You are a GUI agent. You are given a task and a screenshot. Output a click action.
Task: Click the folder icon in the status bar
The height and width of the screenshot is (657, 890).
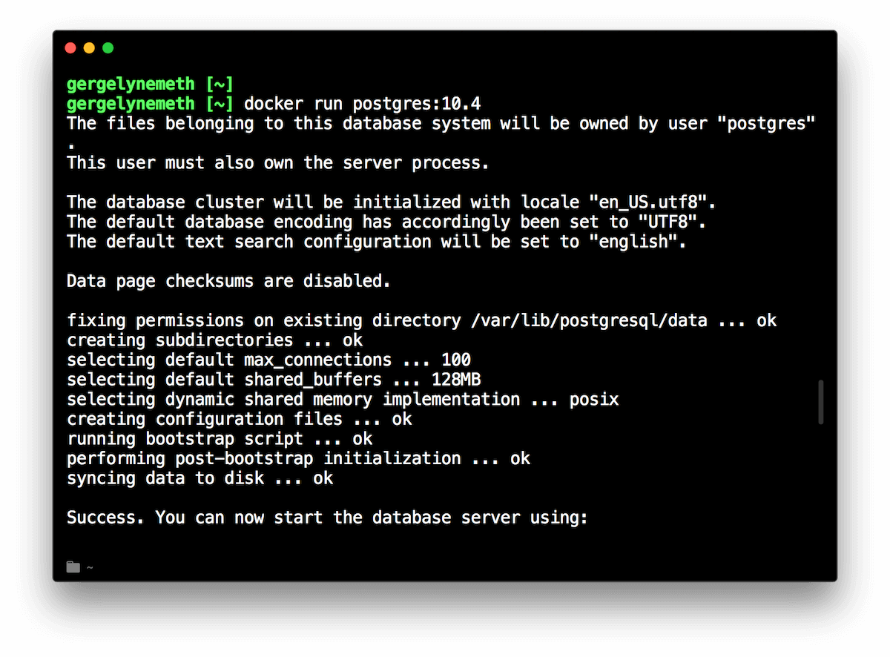73,567
